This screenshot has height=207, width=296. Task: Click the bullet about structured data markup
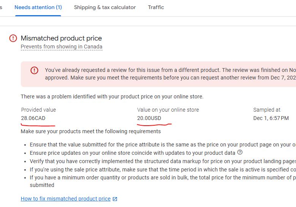(163, 161)
